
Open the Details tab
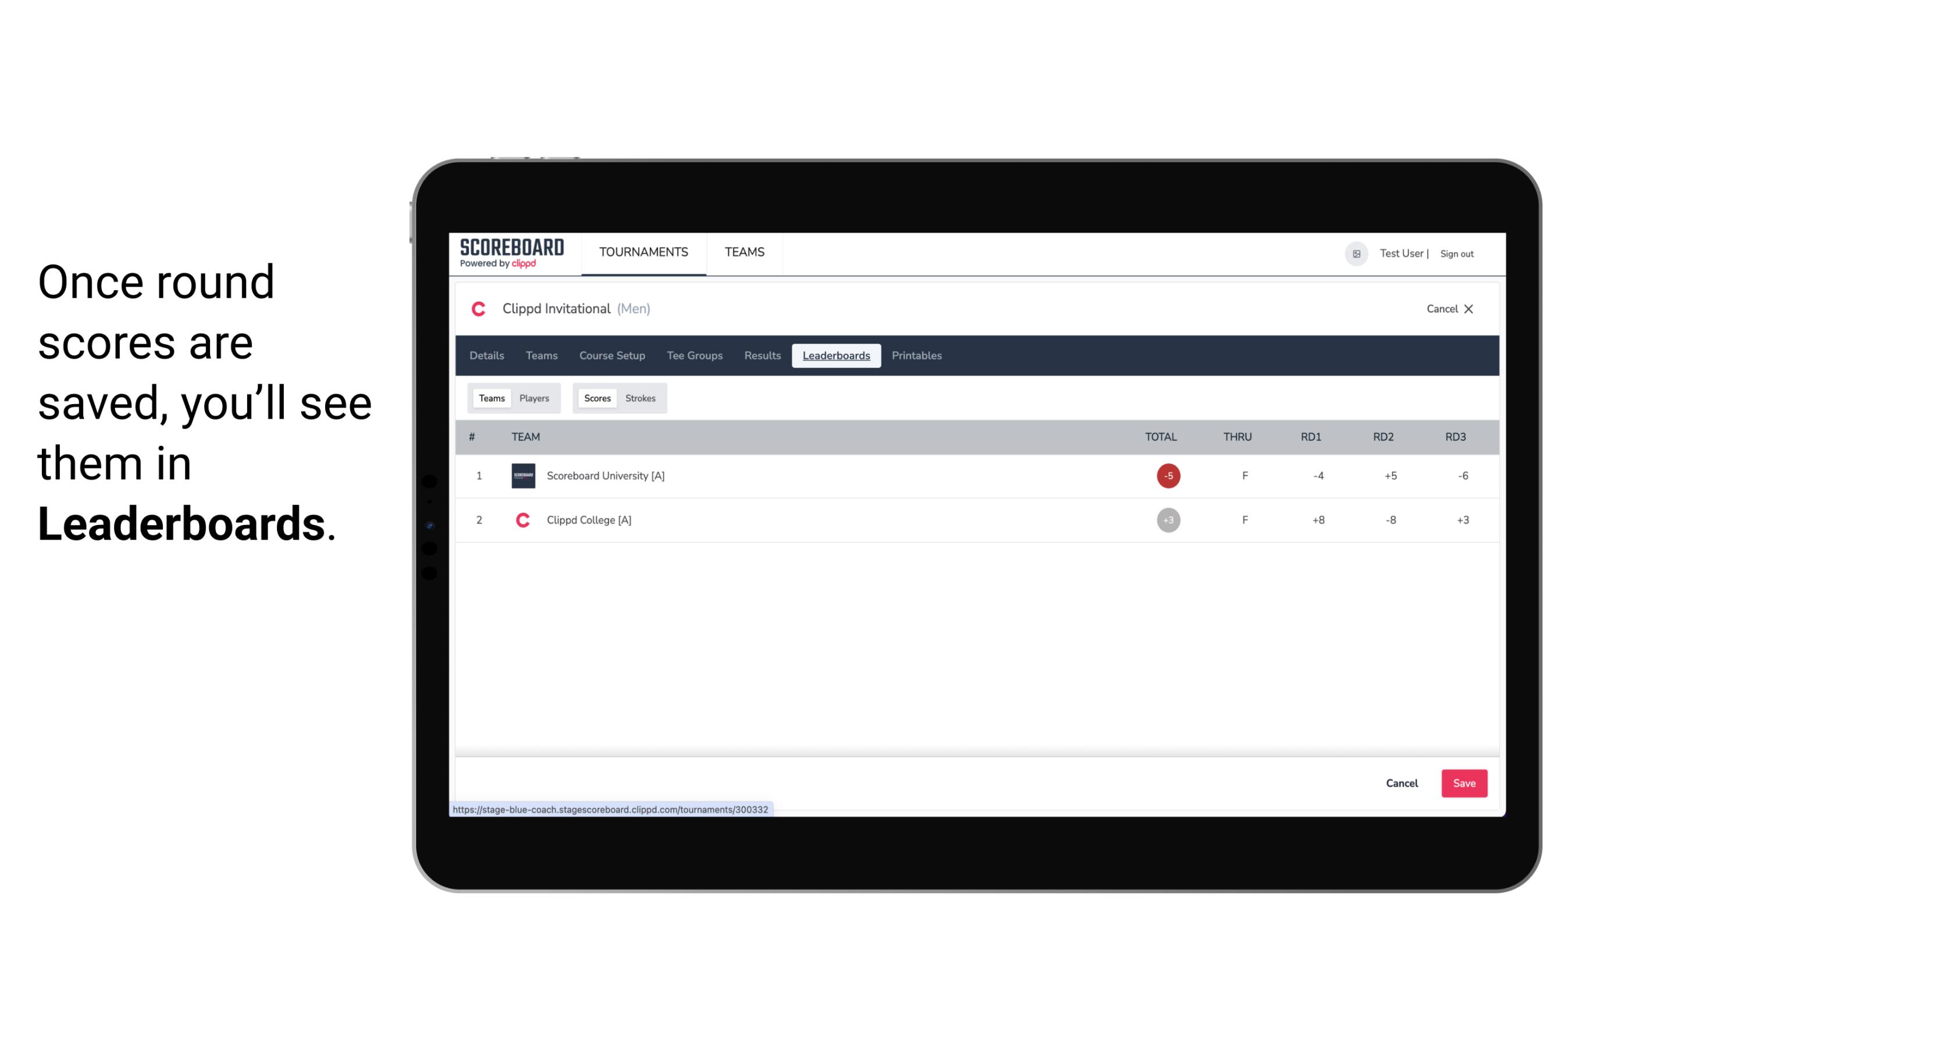[x=486, y=356]
